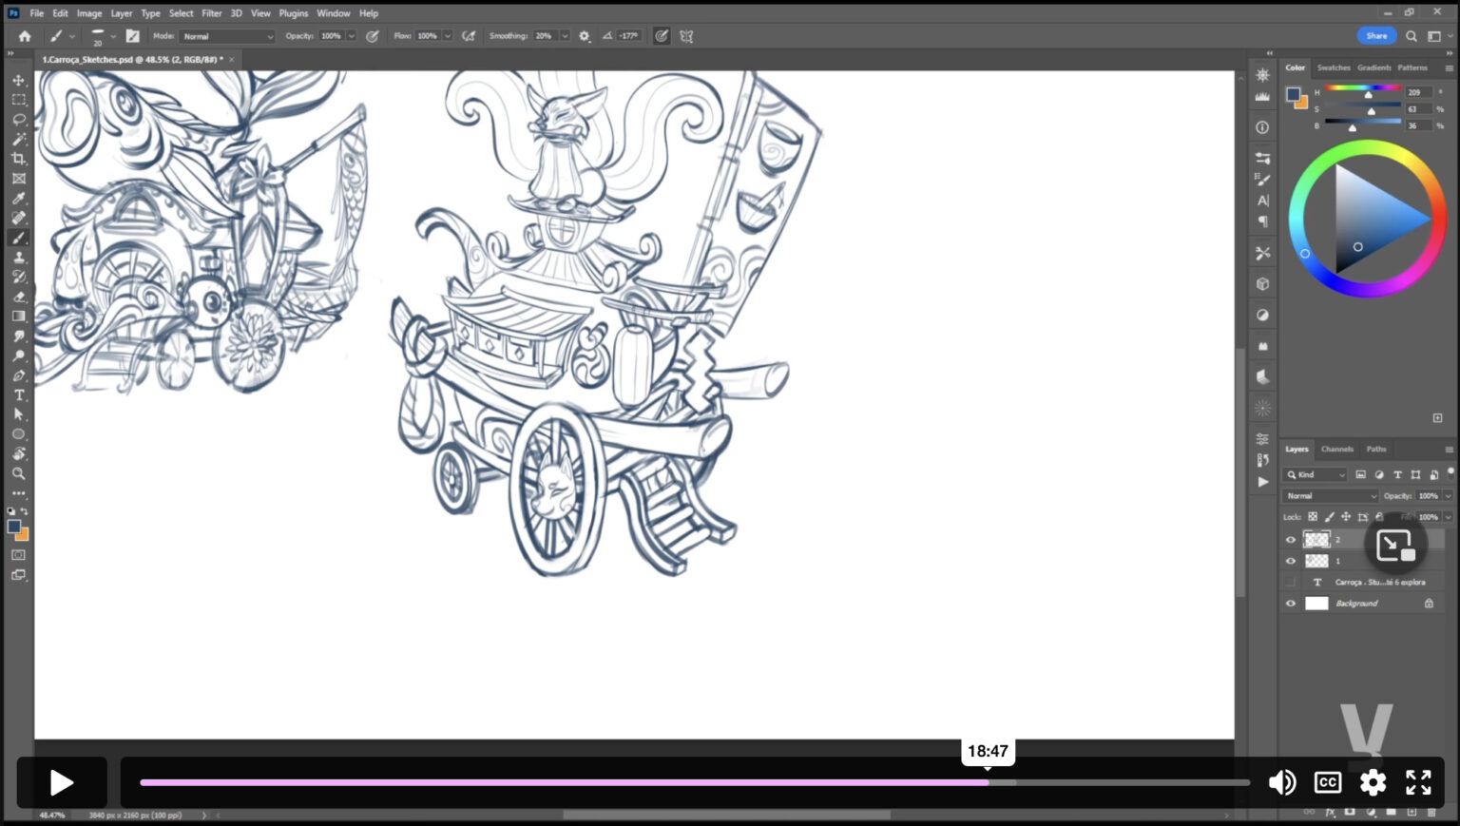The height and width of the screenshot is (826, 1460).
Task: Select the Move tool
Action: click(18, 80)
